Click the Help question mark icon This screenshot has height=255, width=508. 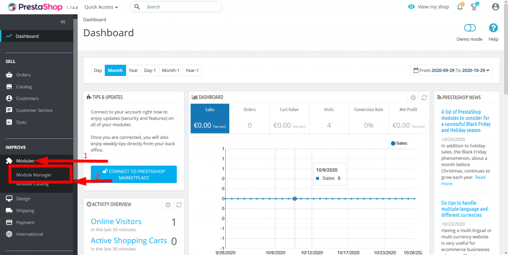(493, 28)
